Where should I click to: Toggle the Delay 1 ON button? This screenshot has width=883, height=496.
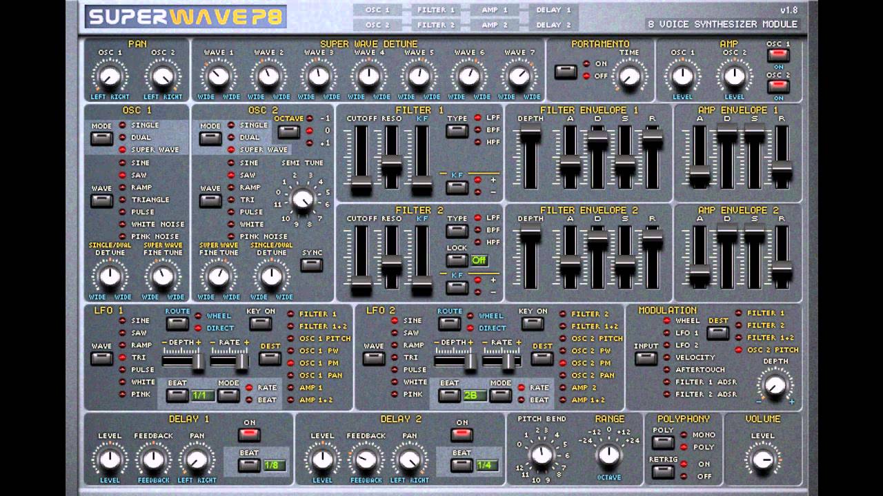(x=249, y=435)
